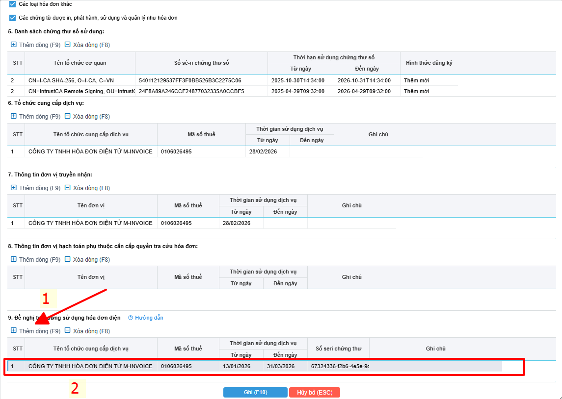The image size is (562, 399).
Task: Uncheck the 'Các loại hóa đơn khác' checkbox
Action: [x=13, y=4]
